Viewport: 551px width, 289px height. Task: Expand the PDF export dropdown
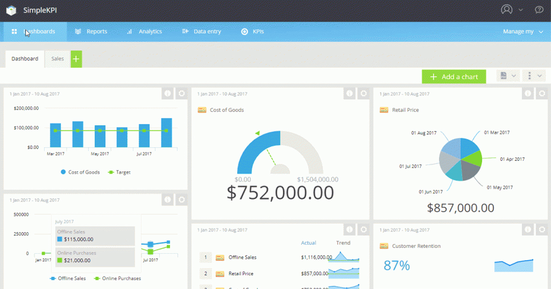pyautogui.click(x=508, y=76)
